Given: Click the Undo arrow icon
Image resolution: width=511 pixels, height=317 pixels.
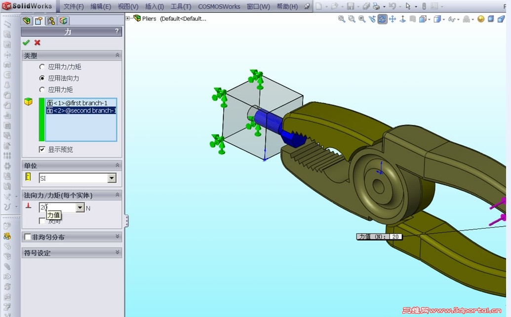Looking at the screenshot, I should 393,6.
